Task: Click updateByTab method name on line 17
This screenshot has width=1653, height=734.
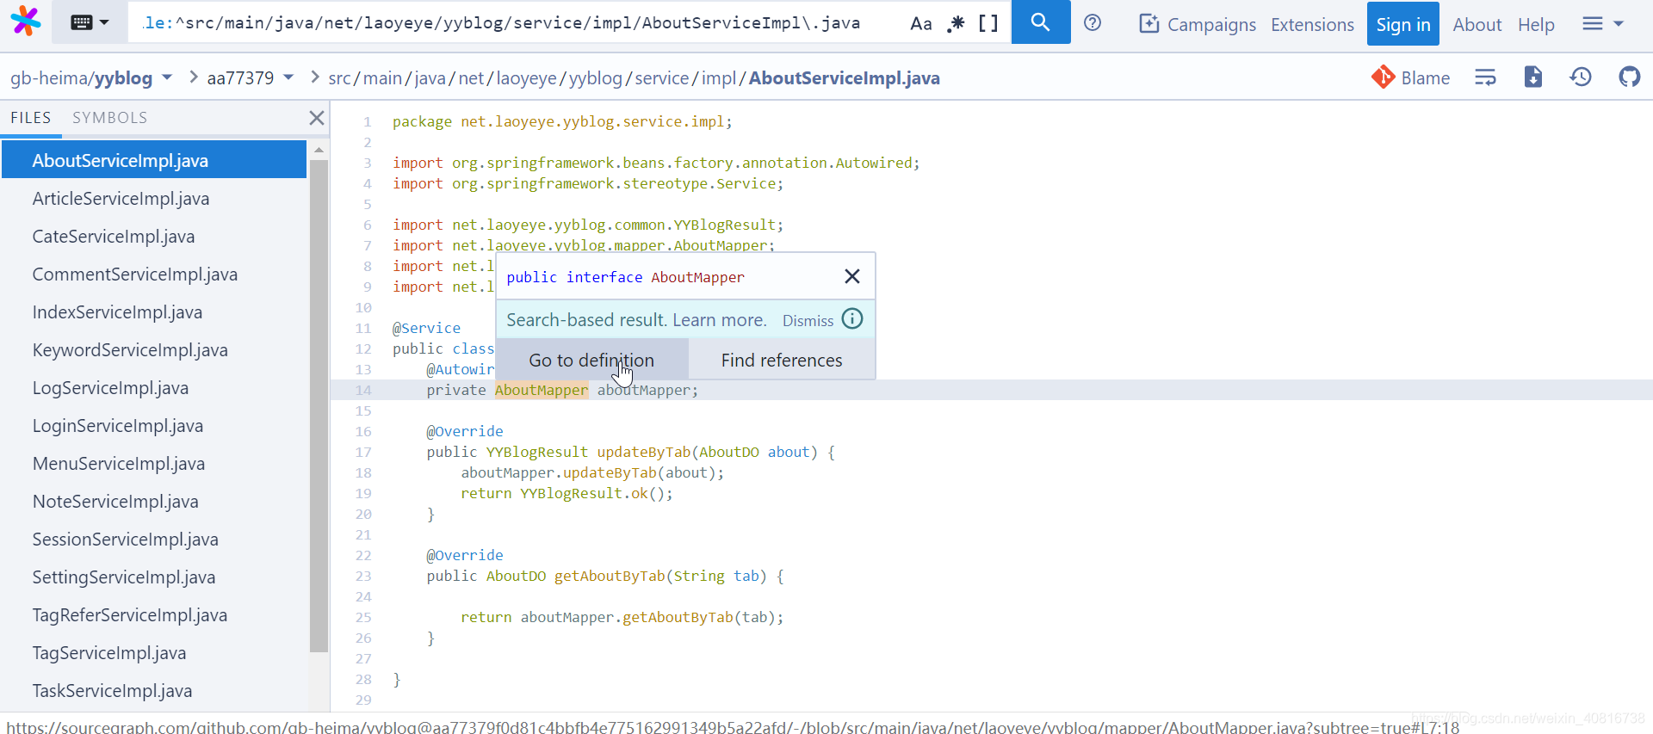Action: tap(644, 452)
